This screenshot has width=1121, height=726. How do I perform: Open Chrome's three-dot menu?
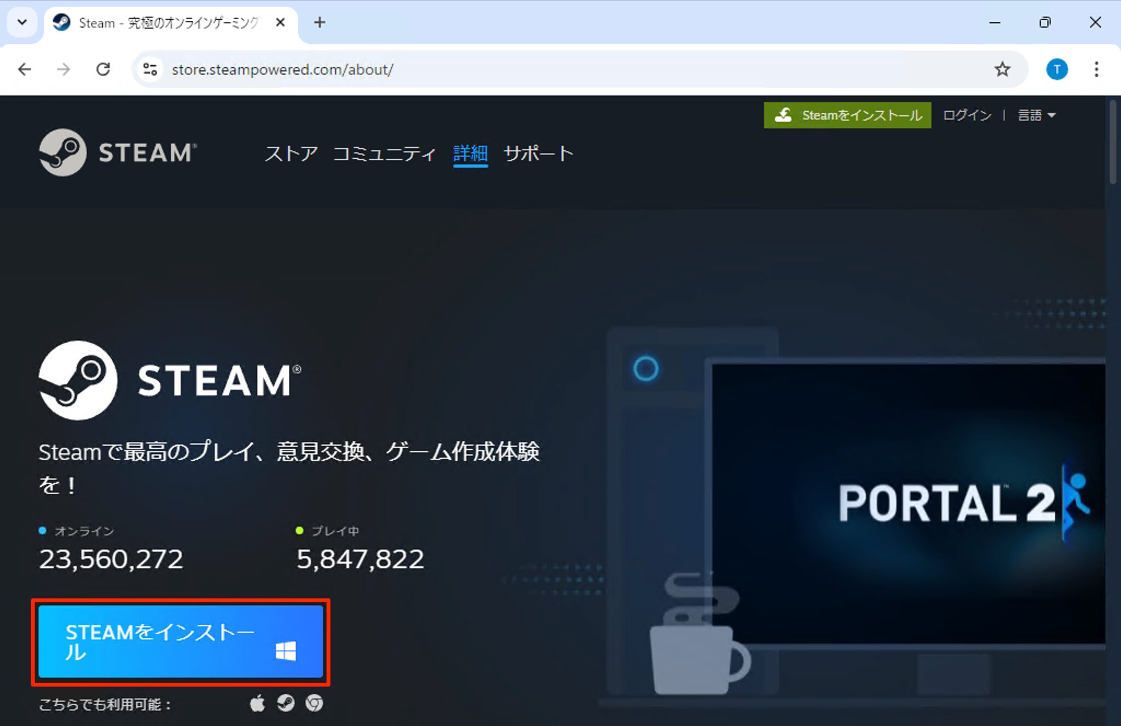(x=1096, y=69)
